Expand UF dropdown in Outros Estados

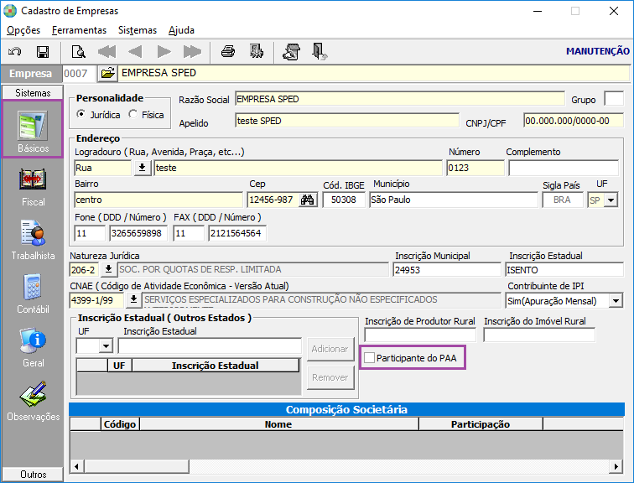pos(106,346)
